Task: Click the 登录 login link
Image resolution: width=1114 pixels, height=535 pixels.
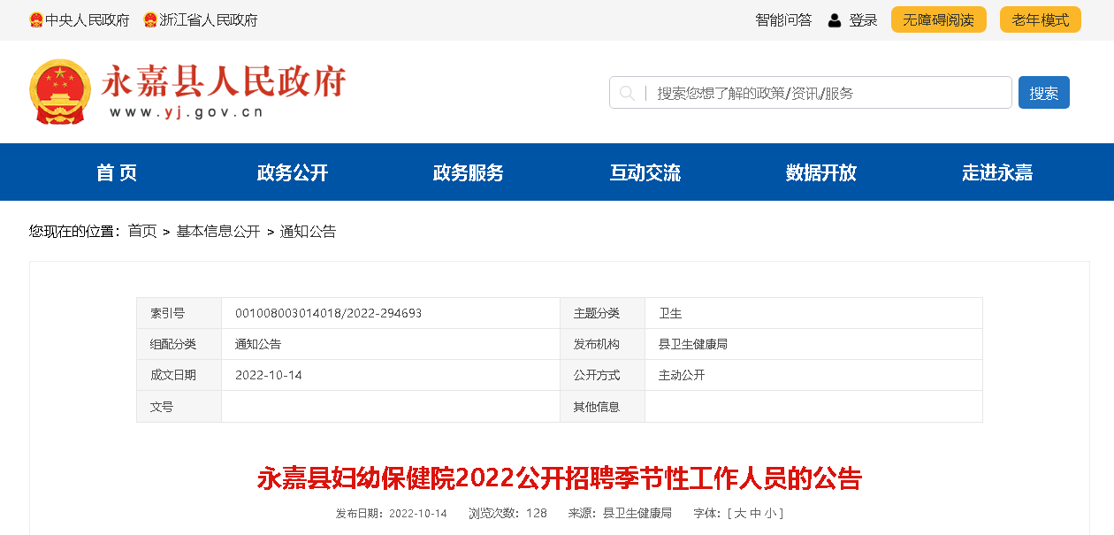Action: click(x=863, y=20)
